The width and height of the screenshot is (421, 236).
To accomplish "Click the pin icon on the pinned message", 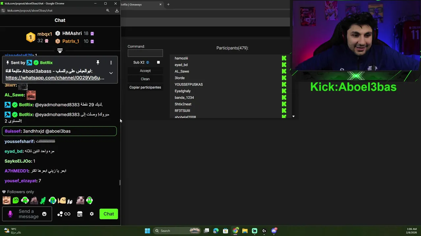I will point(98,63).
